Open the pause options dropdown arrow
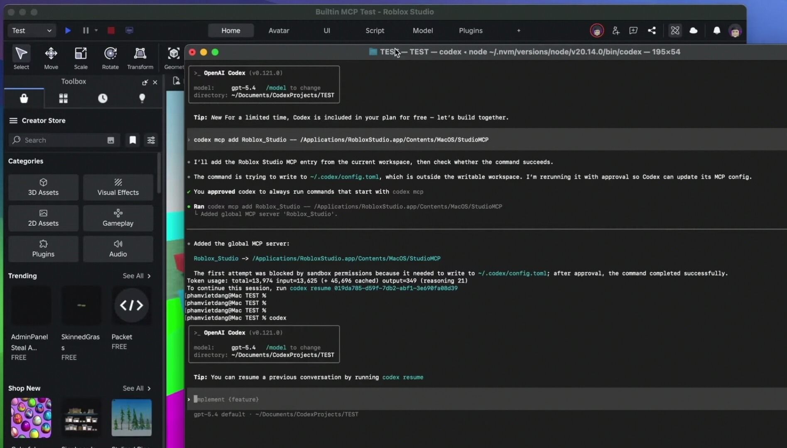Viewport: 787px width, 448px height. pos(96,30)
